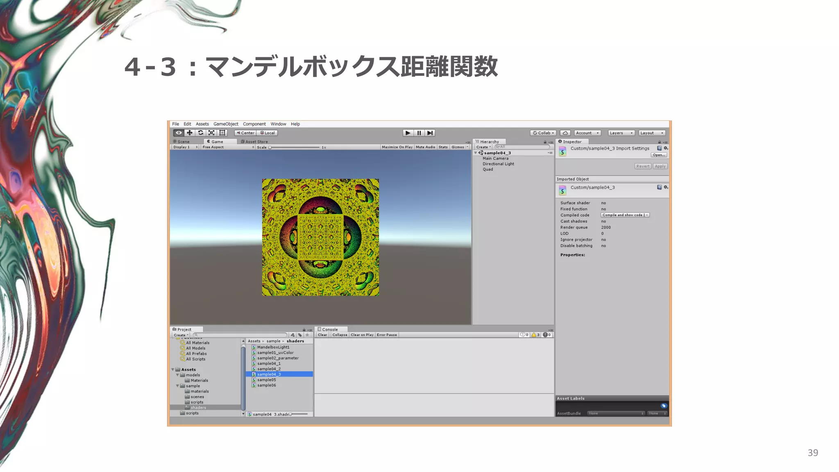
Task: Click the Open... button in Inspector
Action: click(659, 155)
